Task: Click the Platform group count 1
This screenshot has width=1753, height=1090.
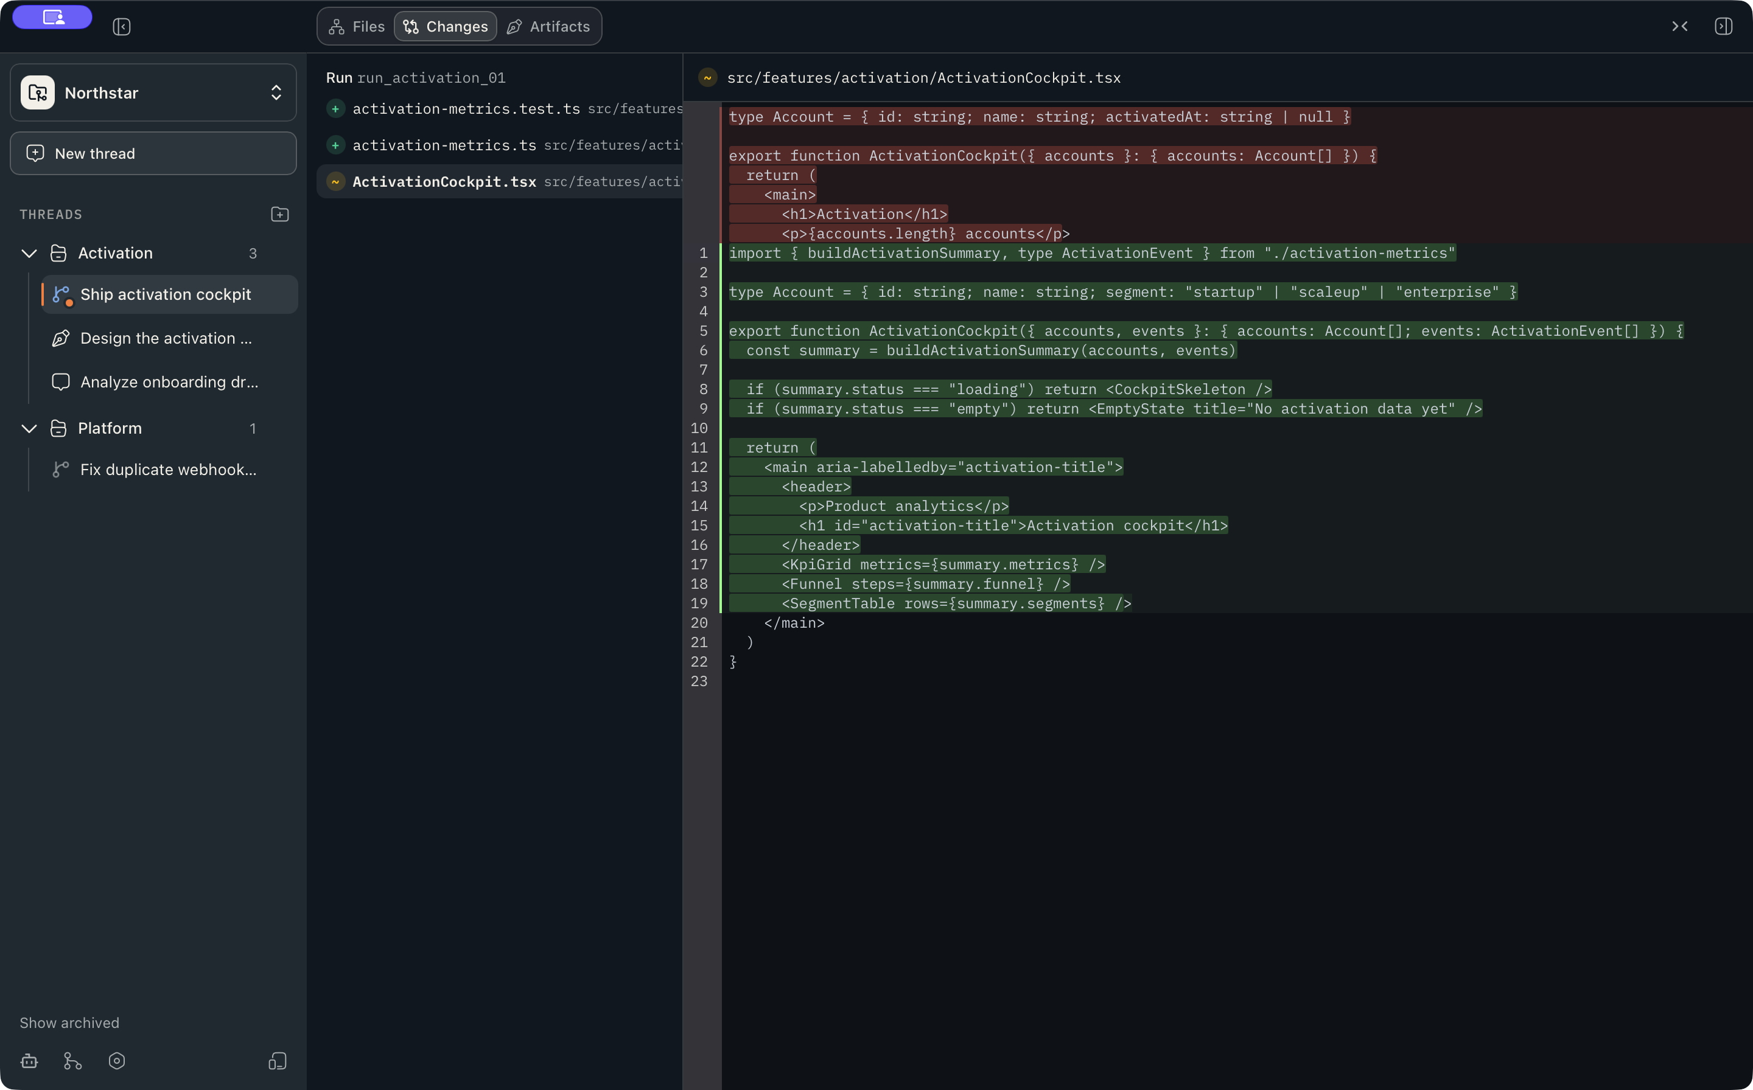Action: coord(253,428)
